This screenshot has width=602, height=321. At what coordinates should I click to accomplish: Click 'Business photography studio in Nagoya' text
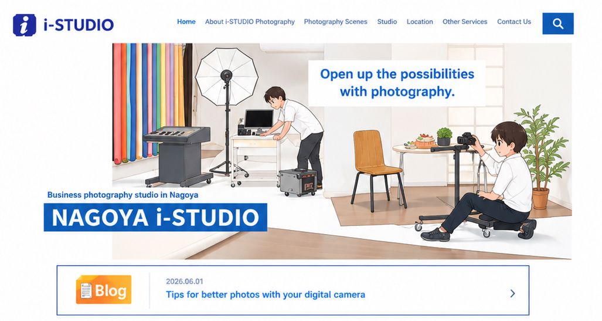[123, 195]
